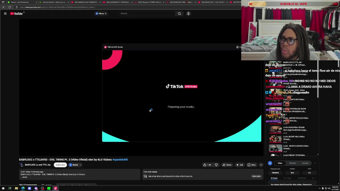Activate voice search microphone icon
Screen dimensions: 340x191
tap(188, 14)
